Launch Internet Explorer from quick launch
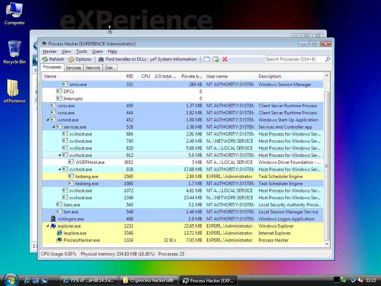 pyautogui.click(x=27, y=280)
